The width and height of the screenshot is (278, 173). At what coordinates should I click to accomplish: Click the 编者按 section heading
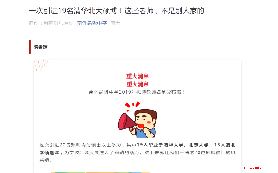41,47
